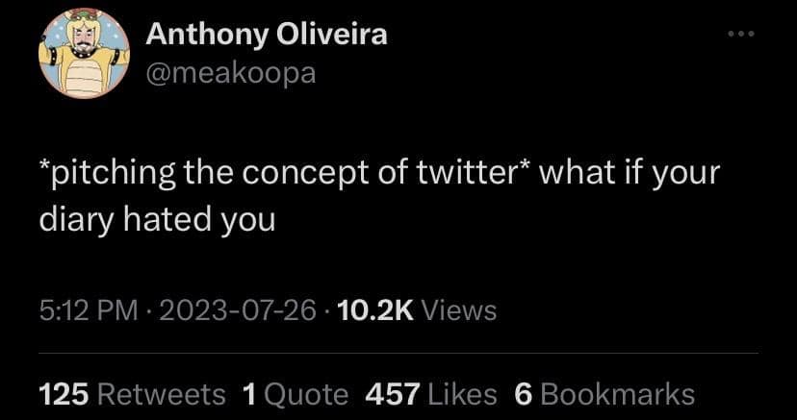Click the 1 beside Quote
Viewport: 797px width, 420px height.
(249, 393)
